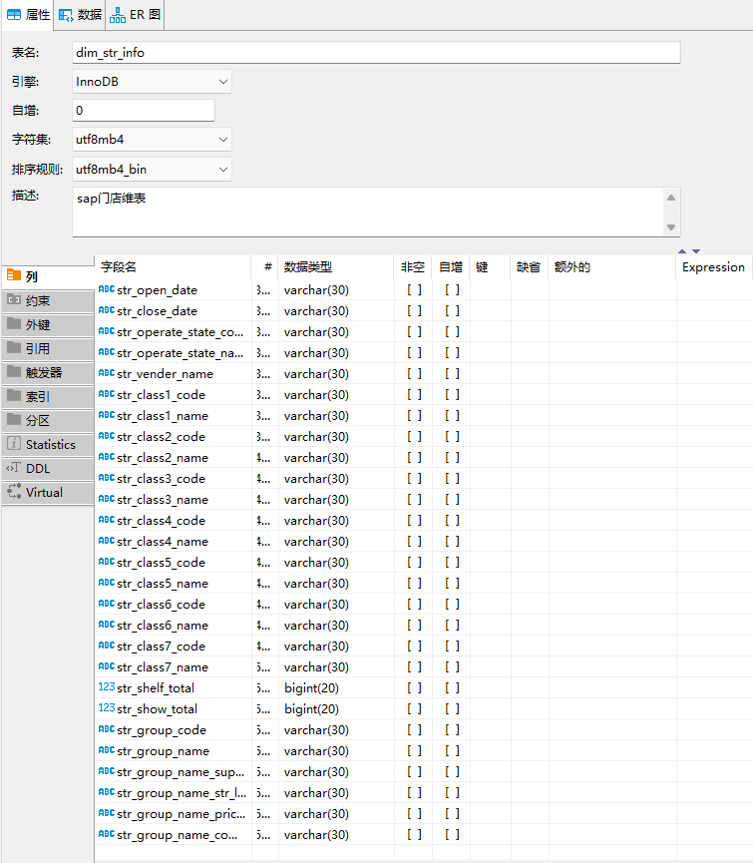Image resolution: width=753 pixels, height=863 pixels.
Task: Click the 非空 column header
Action: point(413,267)
